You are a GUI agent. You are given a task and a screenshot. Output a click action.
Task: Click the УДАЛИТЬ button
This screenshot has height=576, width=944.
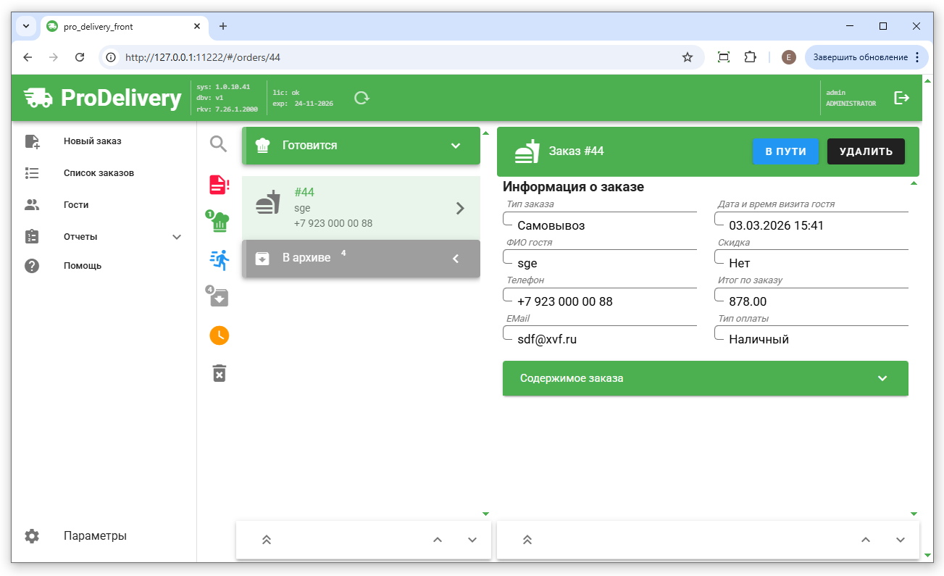click(x=866, y=151)
